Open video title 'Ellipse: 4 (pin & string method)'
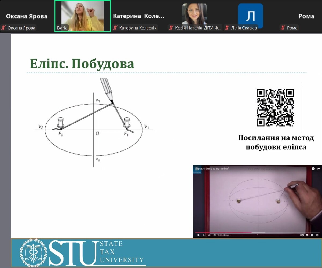322x268 pixels. (x=212, y=168)
